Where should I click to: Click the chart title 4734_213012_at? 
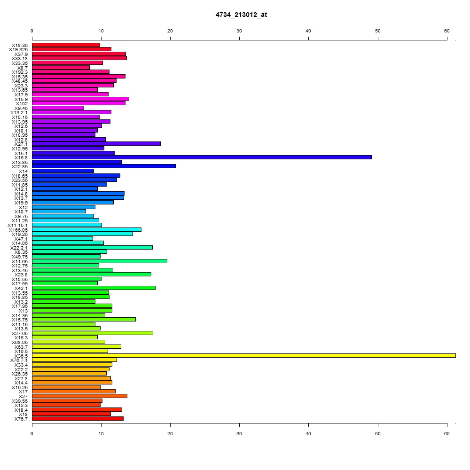click(241, 15)
